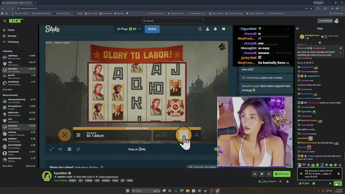Expand Recommended list with Show More

tap(8, 166)
